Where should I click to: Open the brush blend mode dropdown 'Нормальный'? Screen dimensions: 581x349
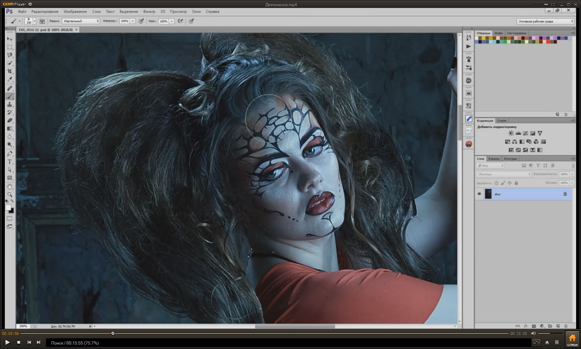pyautogui.click(x=81, y=21)
